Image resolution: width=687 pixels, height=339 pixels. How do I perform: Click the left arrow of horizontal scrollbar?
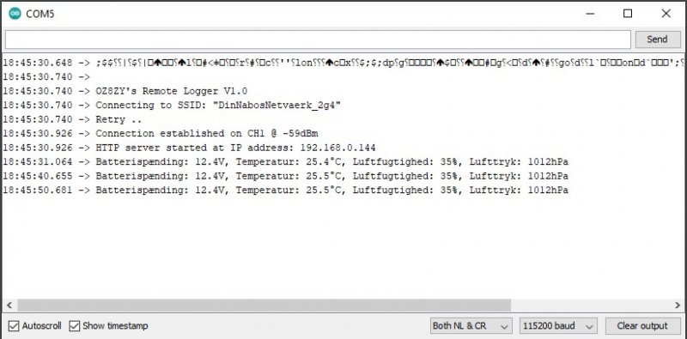pos(9,306)
